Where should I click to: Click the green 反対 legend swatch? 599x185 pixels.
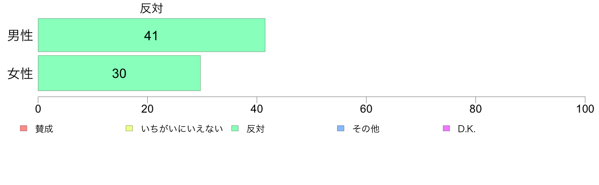click(235, 129)
